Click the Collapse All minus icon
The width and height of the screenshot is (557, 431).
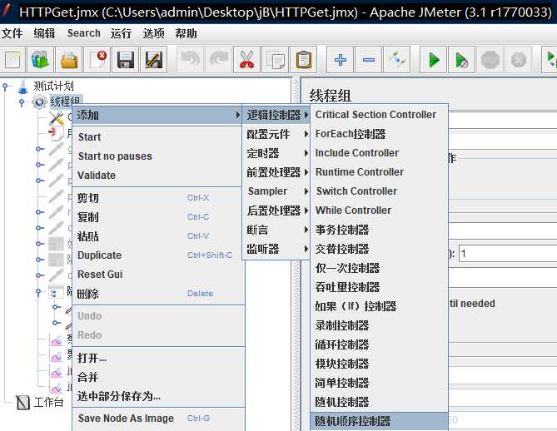(x=369, y=60)
